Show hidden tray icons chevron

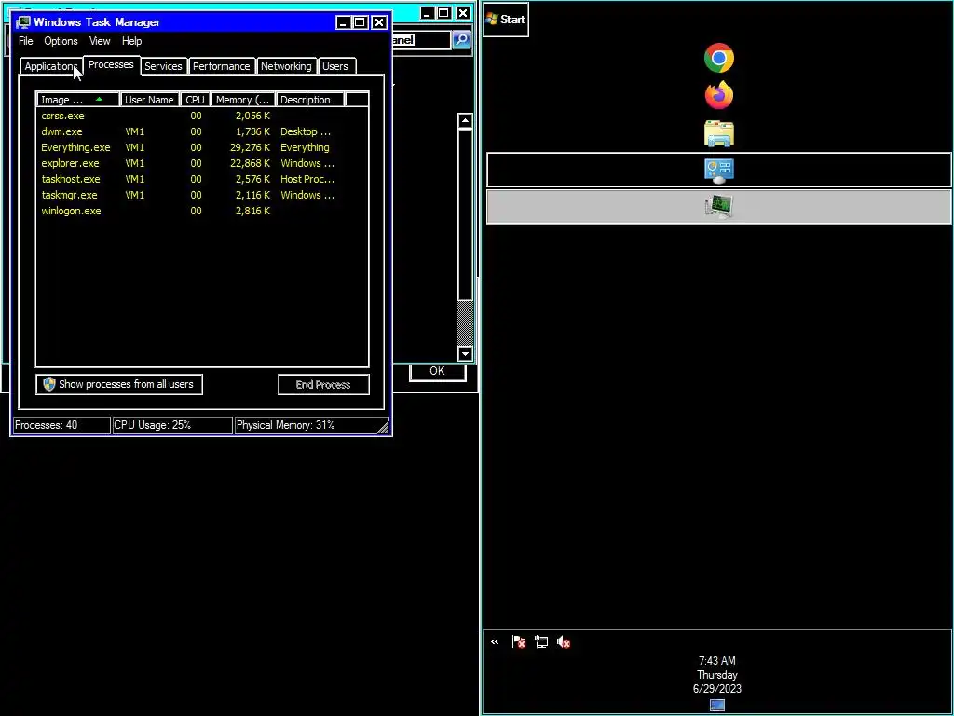tap(495, 641)
